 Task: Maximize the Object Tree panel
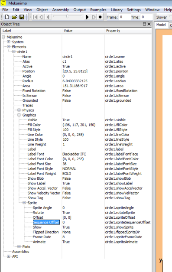[x=144, y=24]
